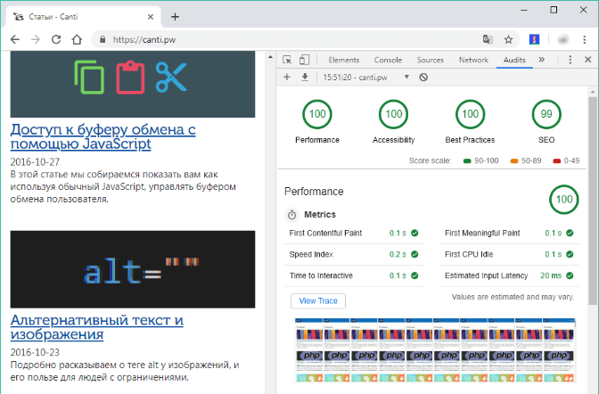Bookmark this page with the star icon

(508, 39)
